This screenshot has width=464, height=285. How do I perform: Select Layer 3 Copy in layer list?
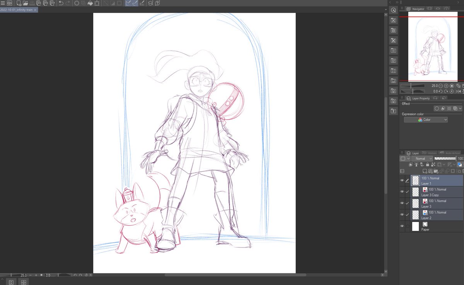click(x=437, y=192)
